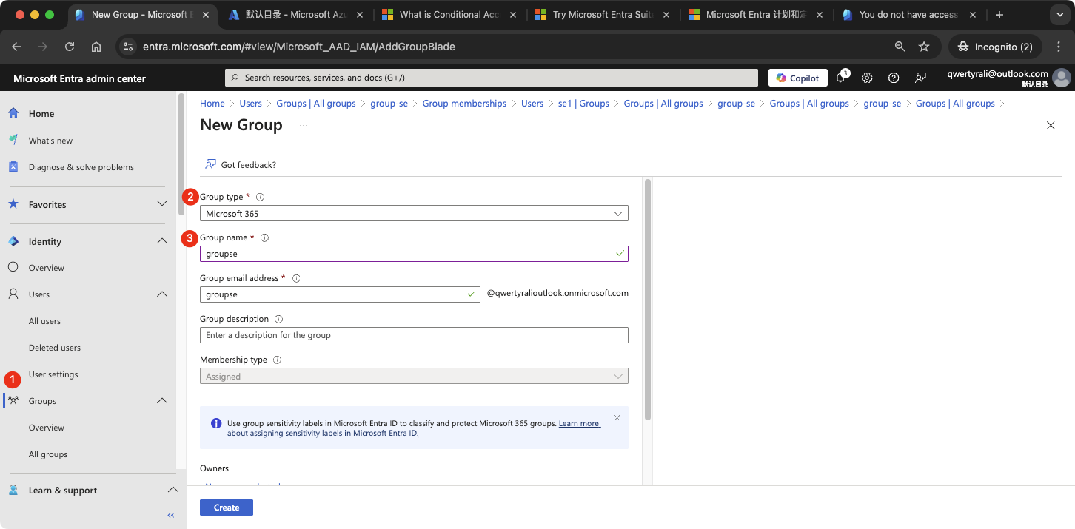Click the Identity Overview info icon

click(13, 267)
